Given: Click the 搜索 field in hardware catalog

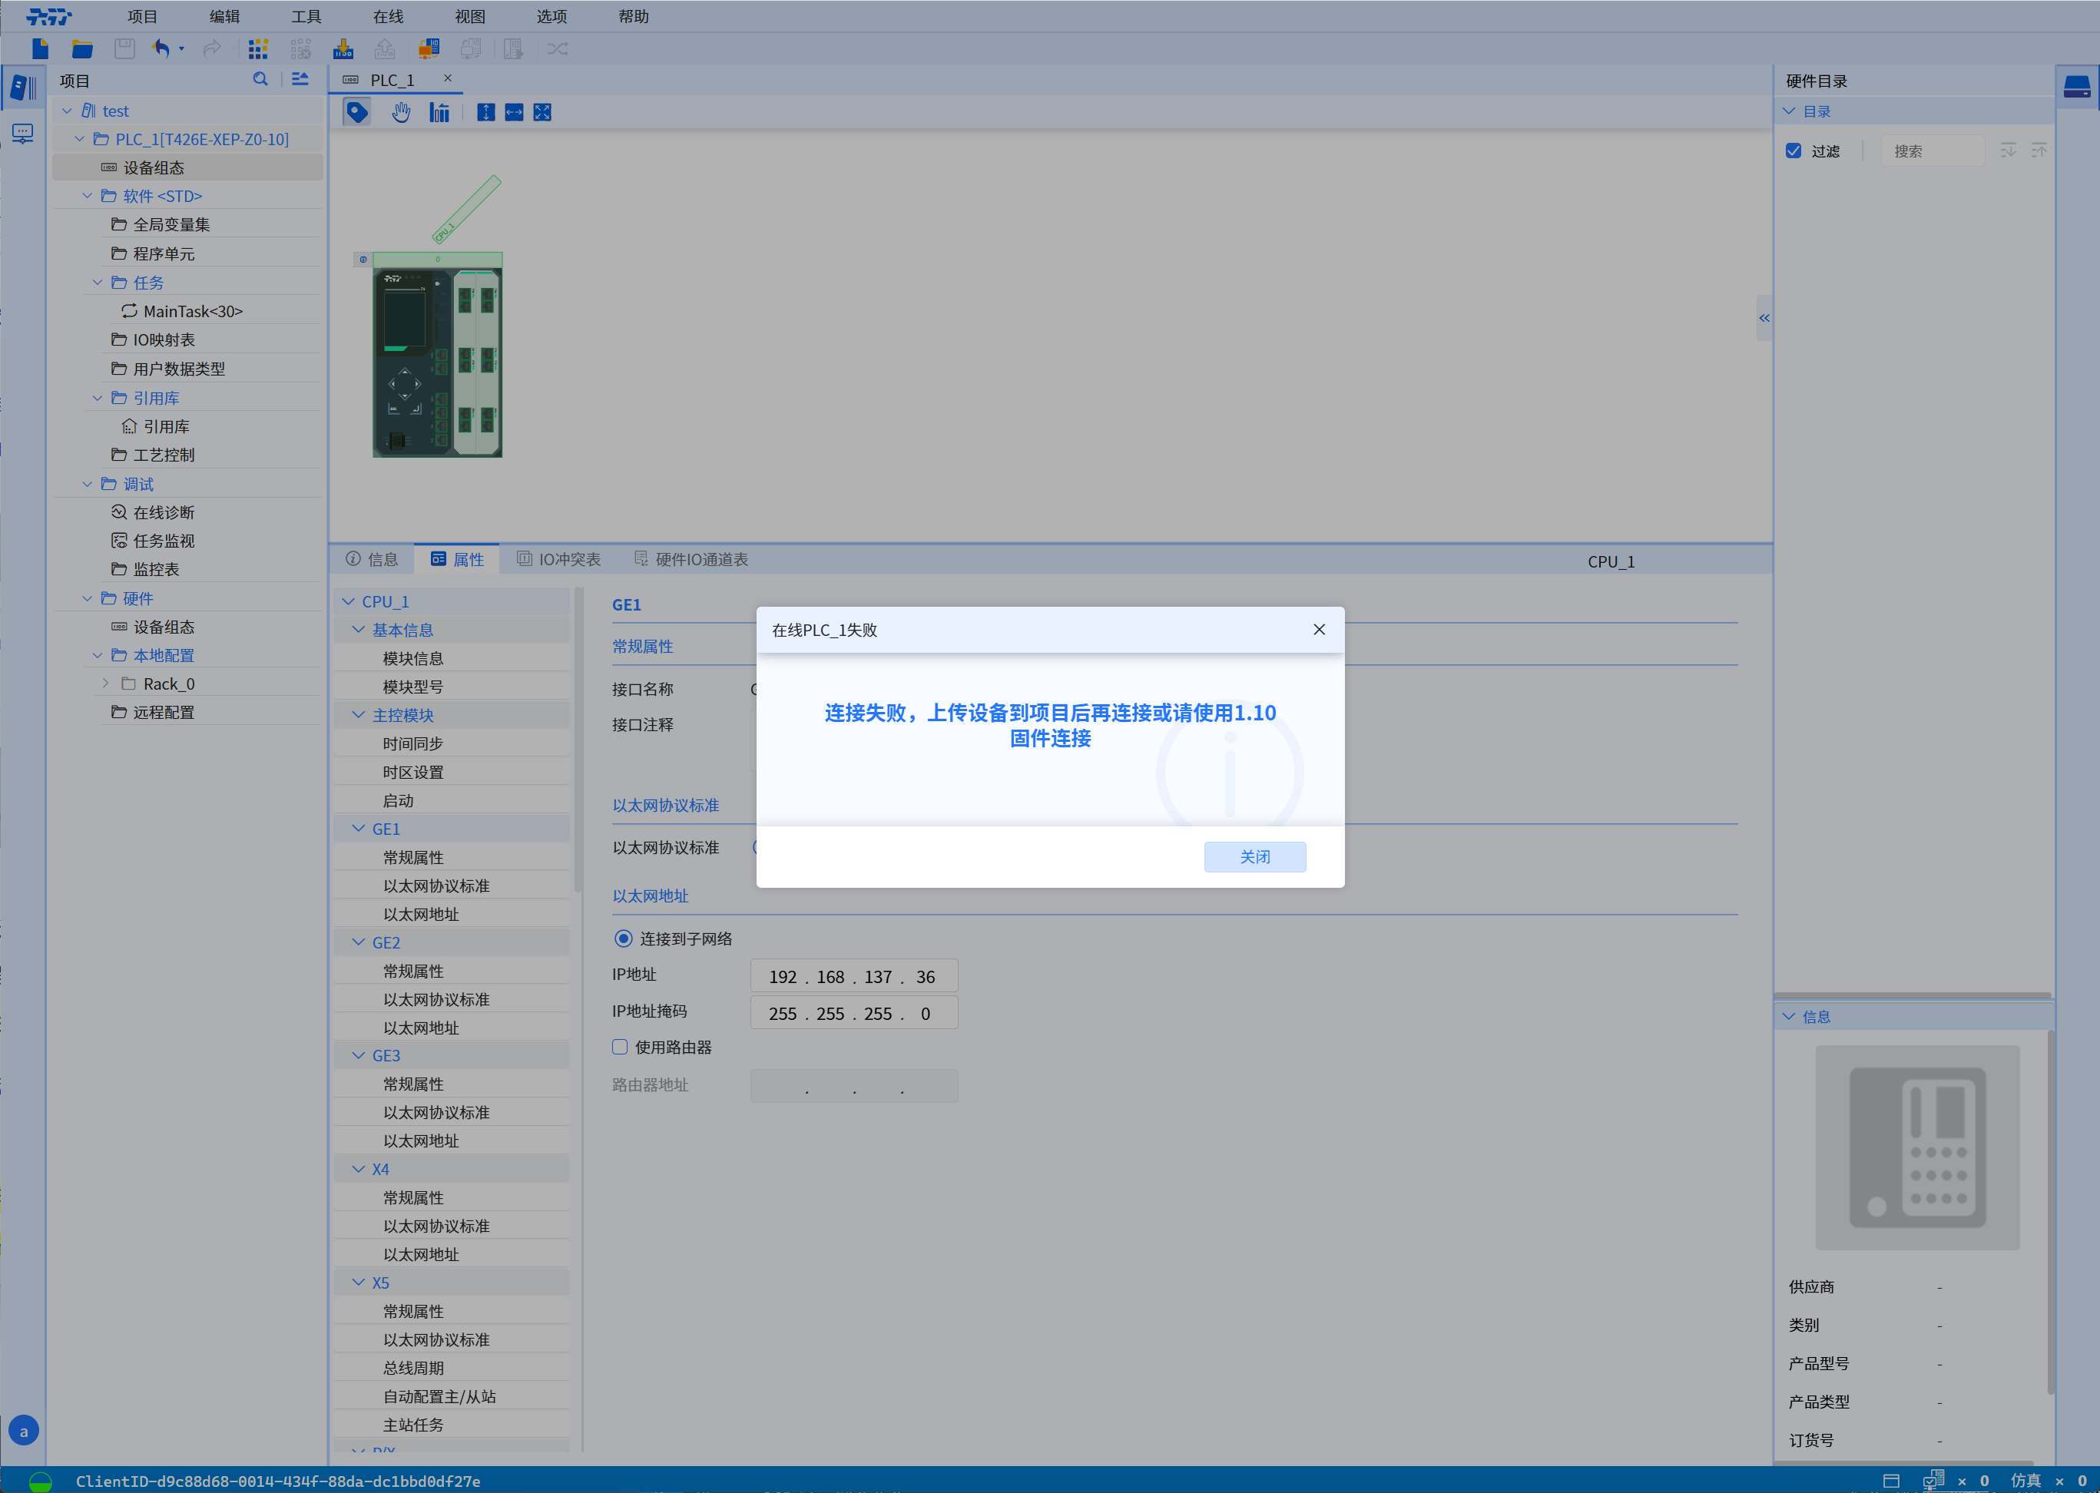Looking at the screenshot, I should [x=1931, y=151].
